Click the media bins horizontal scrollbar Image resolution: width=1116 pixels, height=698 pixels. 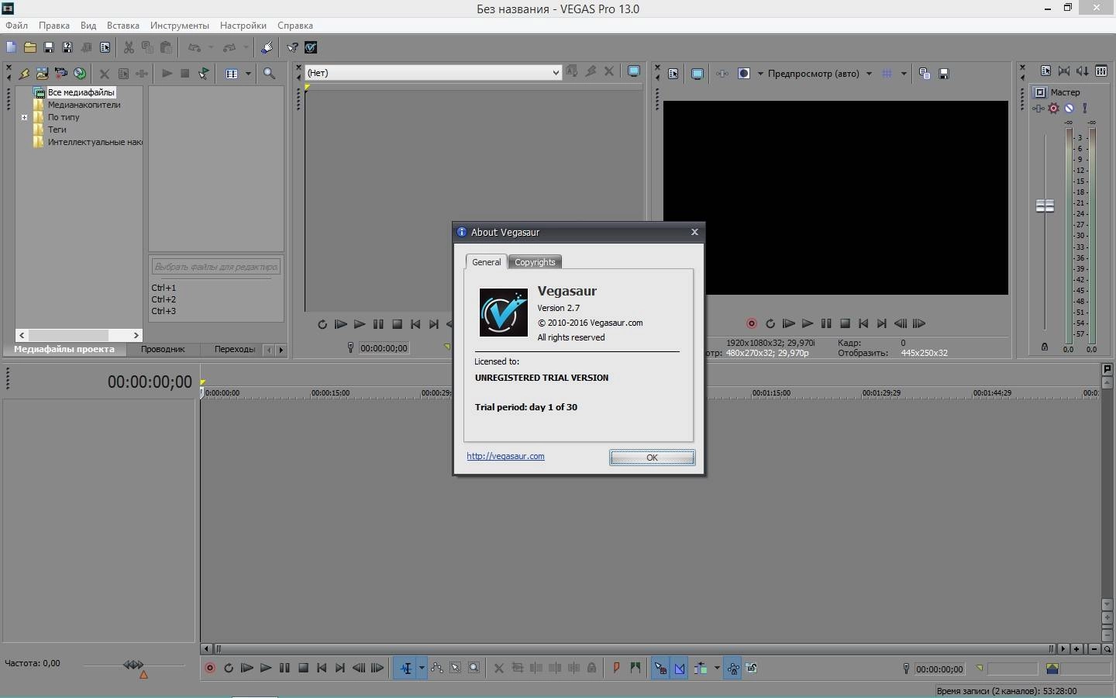click(x=79, y=335)
